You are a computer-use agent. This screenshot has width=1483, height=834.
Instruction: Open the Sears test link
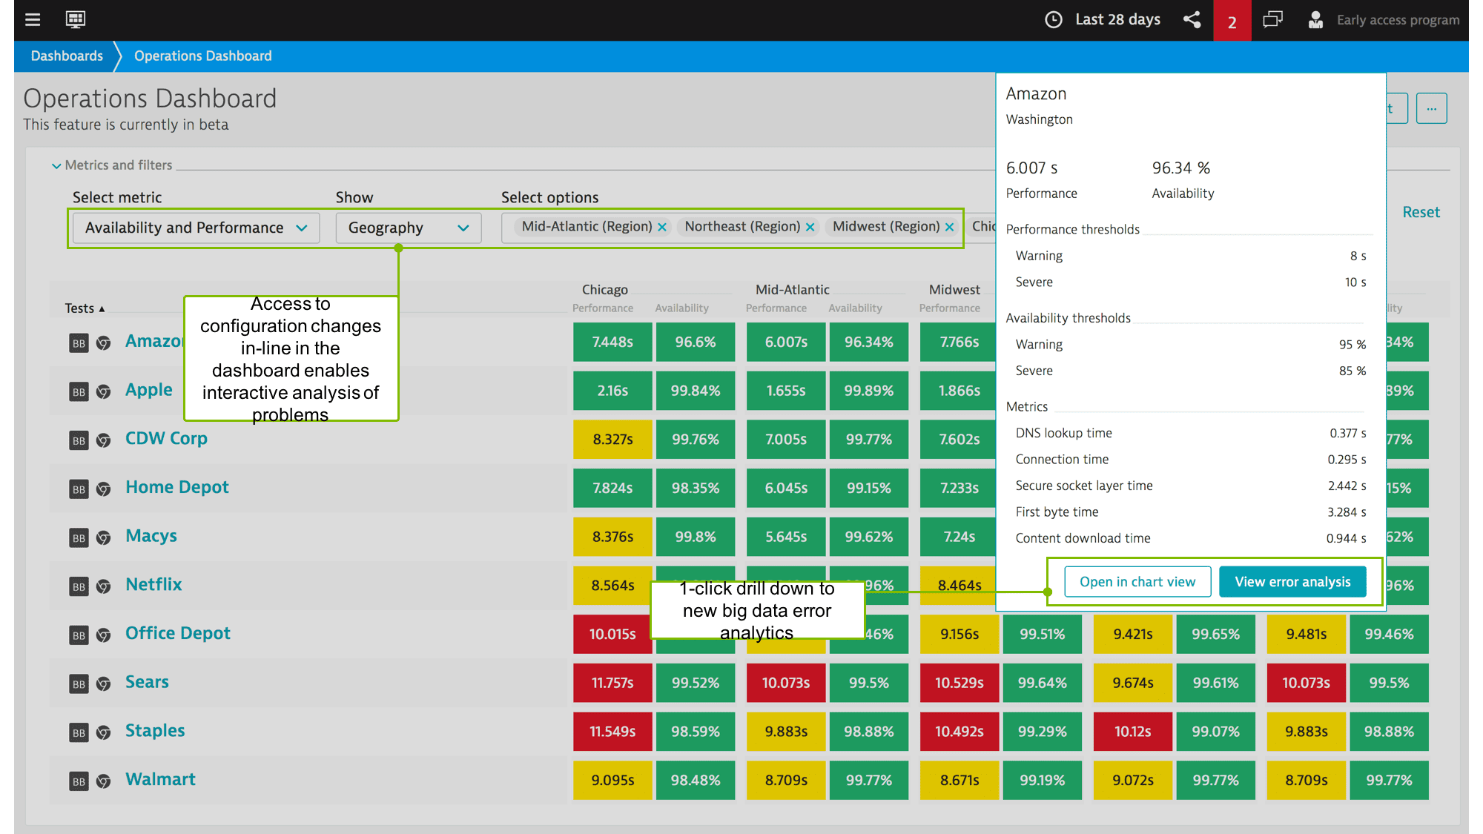coord(147,682)
